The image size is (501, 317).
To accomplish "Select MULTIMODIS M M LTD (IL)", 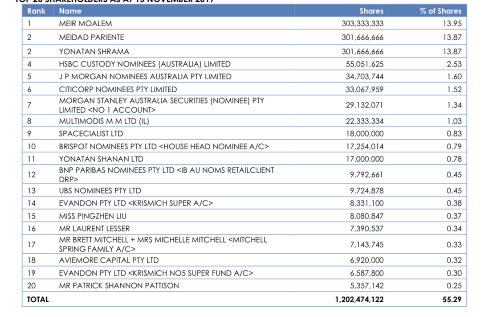I will pyautogui.click(x=104, y=121).
